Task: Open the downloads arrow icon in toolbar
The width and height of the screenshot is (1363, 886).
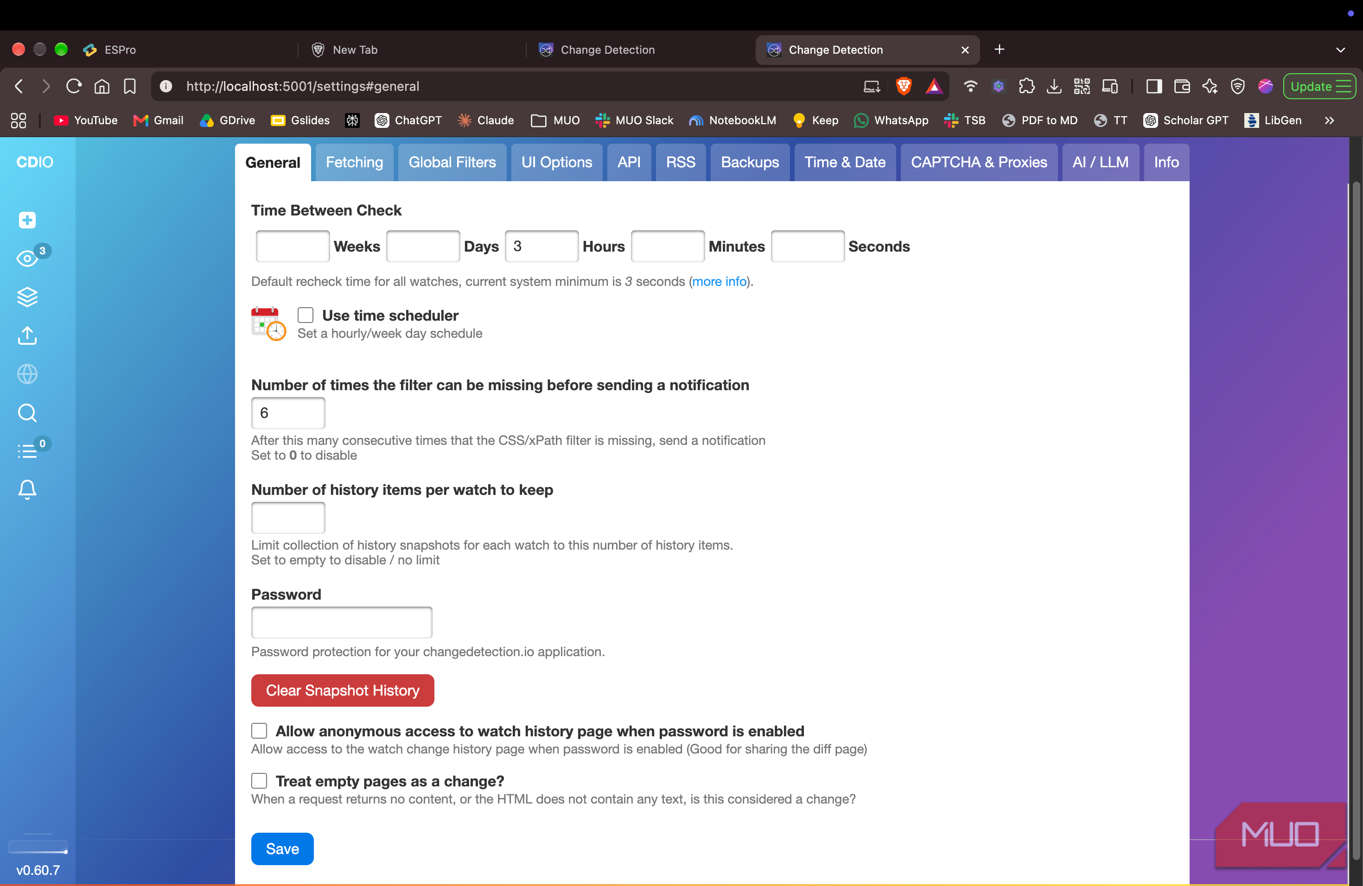Action: point(1054,87)
